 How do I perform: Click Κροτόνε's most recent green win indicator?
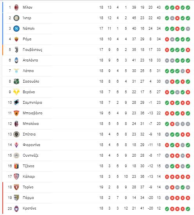point(188,209)
